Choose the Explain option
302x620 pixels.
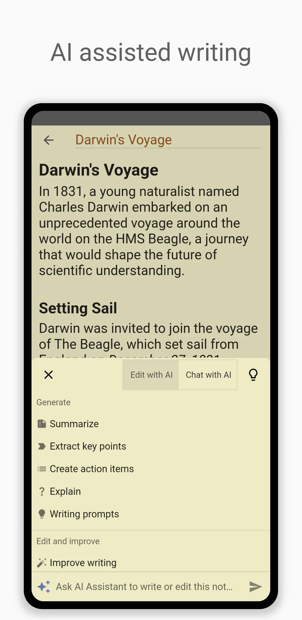pos(65,491)
